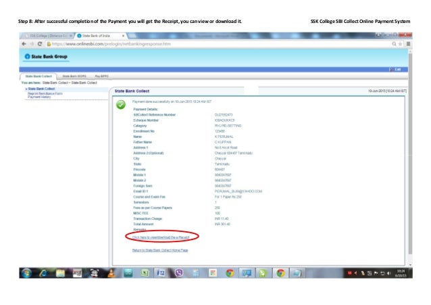
Task: Open File Explorer from the taskbar
Action: click(60, 273)
